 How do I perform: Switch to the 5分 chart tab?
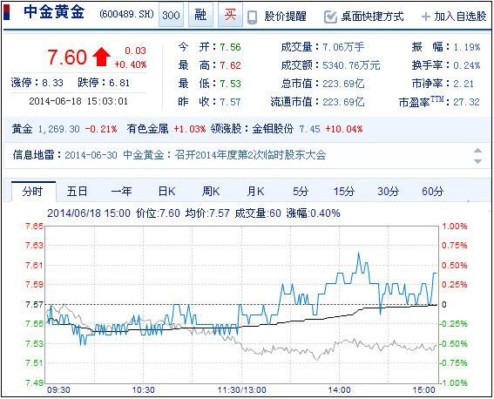tap(301, 192)
